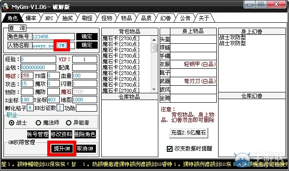The height and width of the screenshot is (171, 289).
Task: Select the 幻兽 tab
Action: pos(165,18)
